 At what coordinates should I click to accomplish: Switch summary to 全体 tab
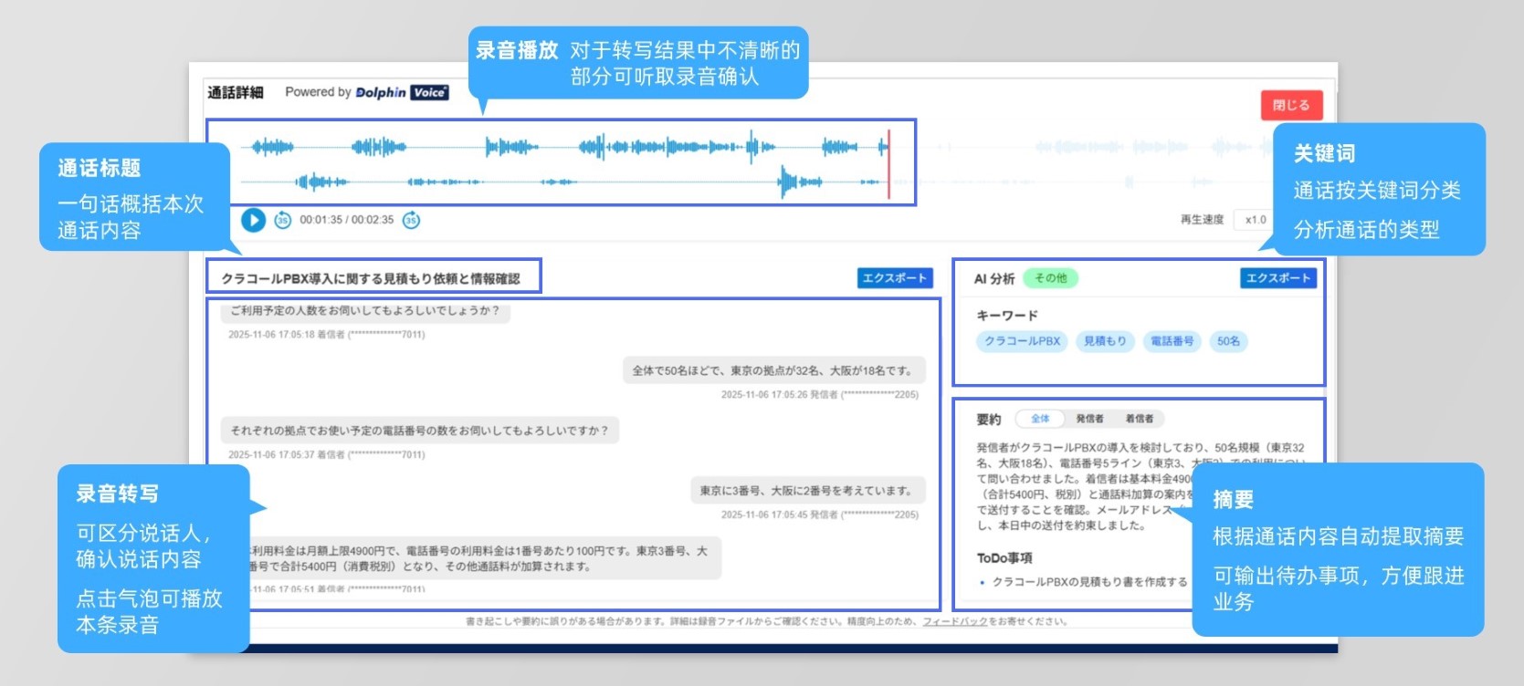coord(1040,419)
